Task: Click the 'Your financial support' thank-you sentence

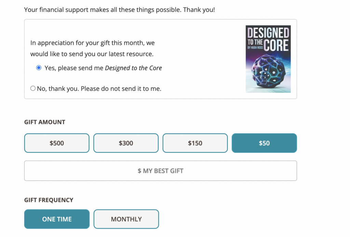Action: coord(119,10)
